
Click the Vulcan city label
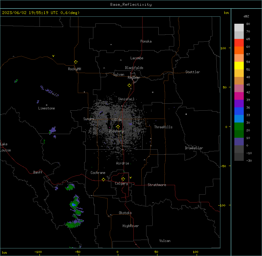(x=165, y=241)
